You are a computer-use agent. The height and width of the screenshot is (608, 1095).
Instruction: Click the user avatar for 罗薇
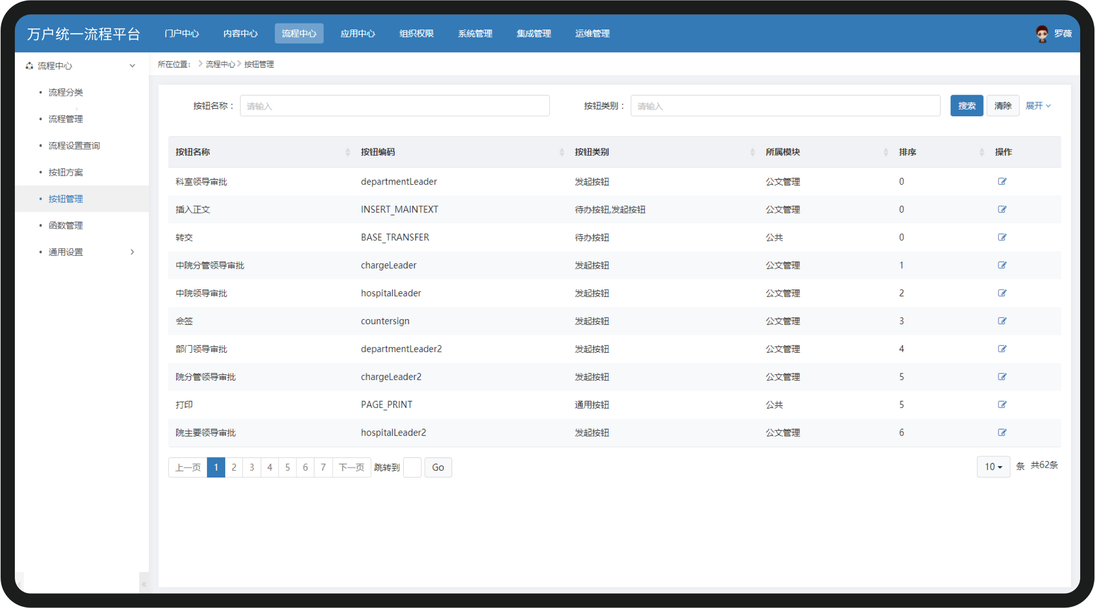pos(1042,34)
